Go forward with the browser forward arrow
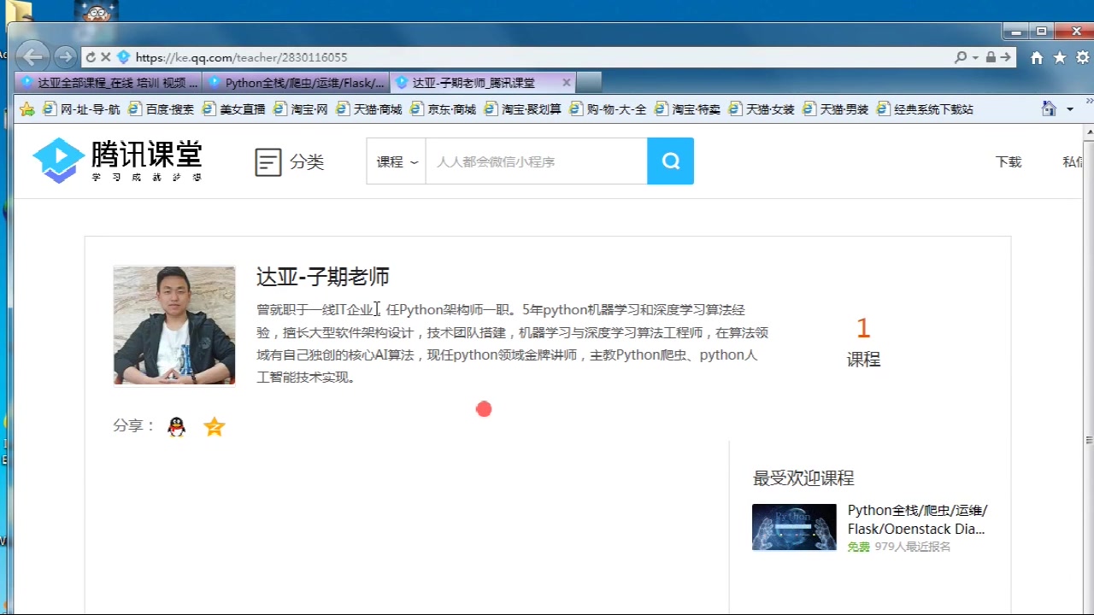This screenshot has height=615, width=1094. (65, 57)
